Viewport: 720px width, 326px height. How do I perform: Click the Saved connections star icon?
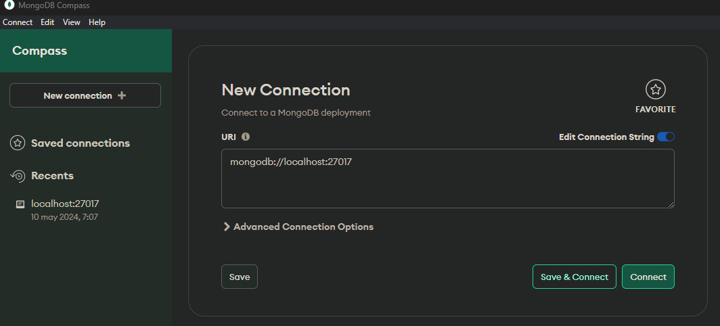[18, 143]
